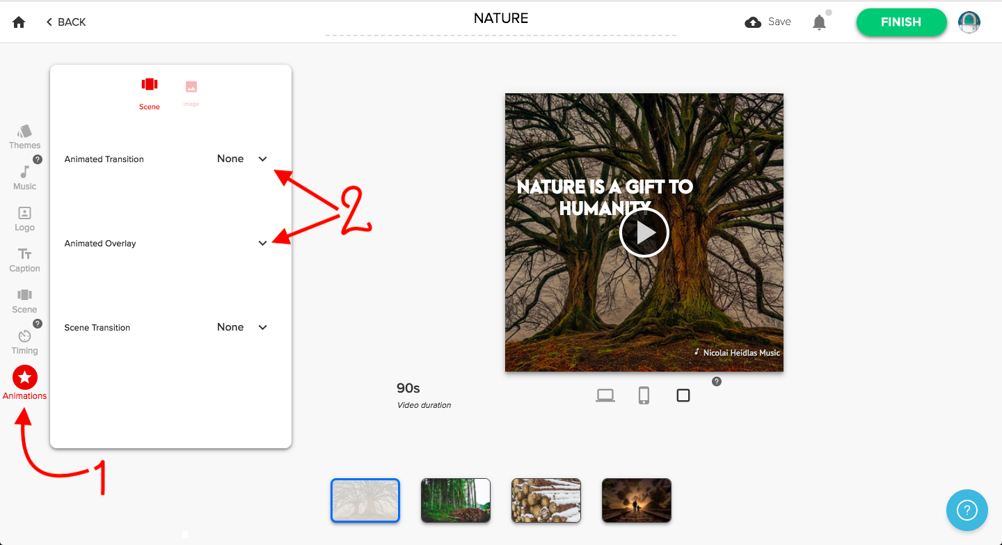Select the forest path scene thumbnail
Screen dimensions: 1002x545
(456, 500)
